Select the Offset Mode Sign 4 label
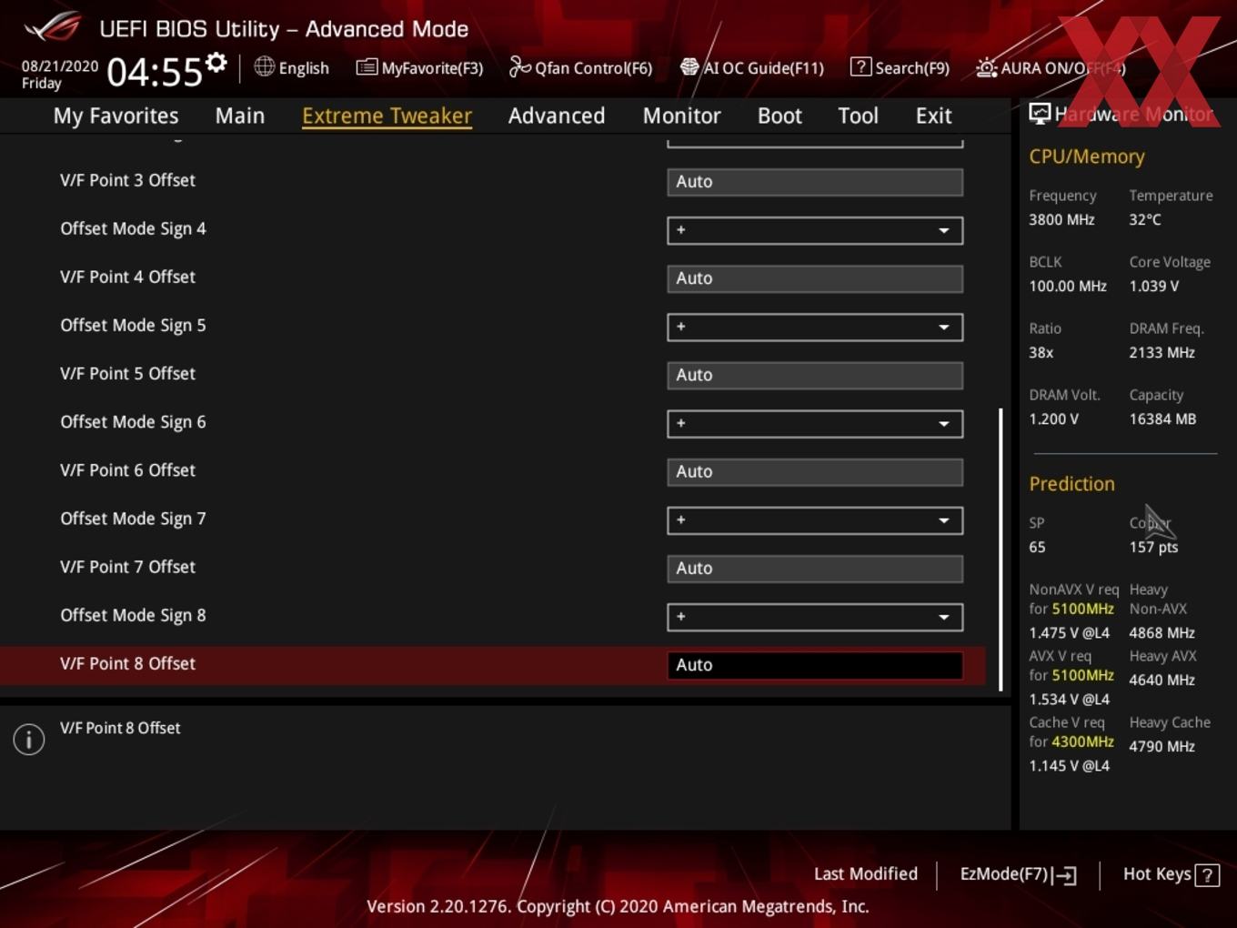Image resolution: width=1237 pixels, height=928 pixels. [133, 228]
